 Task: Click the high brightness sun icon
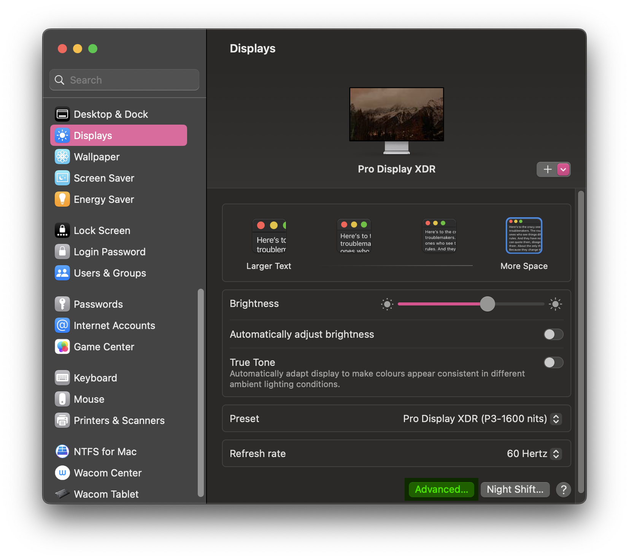click(555, 304)
